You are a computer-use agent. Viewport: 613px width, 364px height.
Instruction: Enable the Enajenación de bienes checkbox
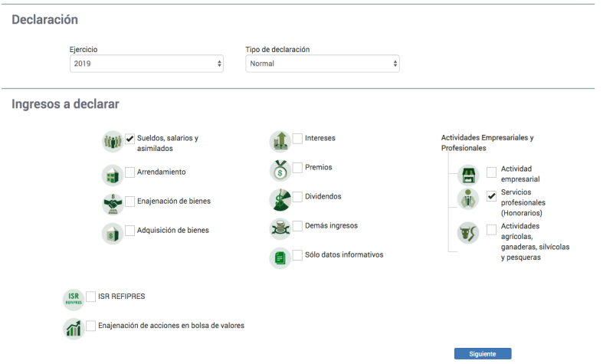(129, 202)
